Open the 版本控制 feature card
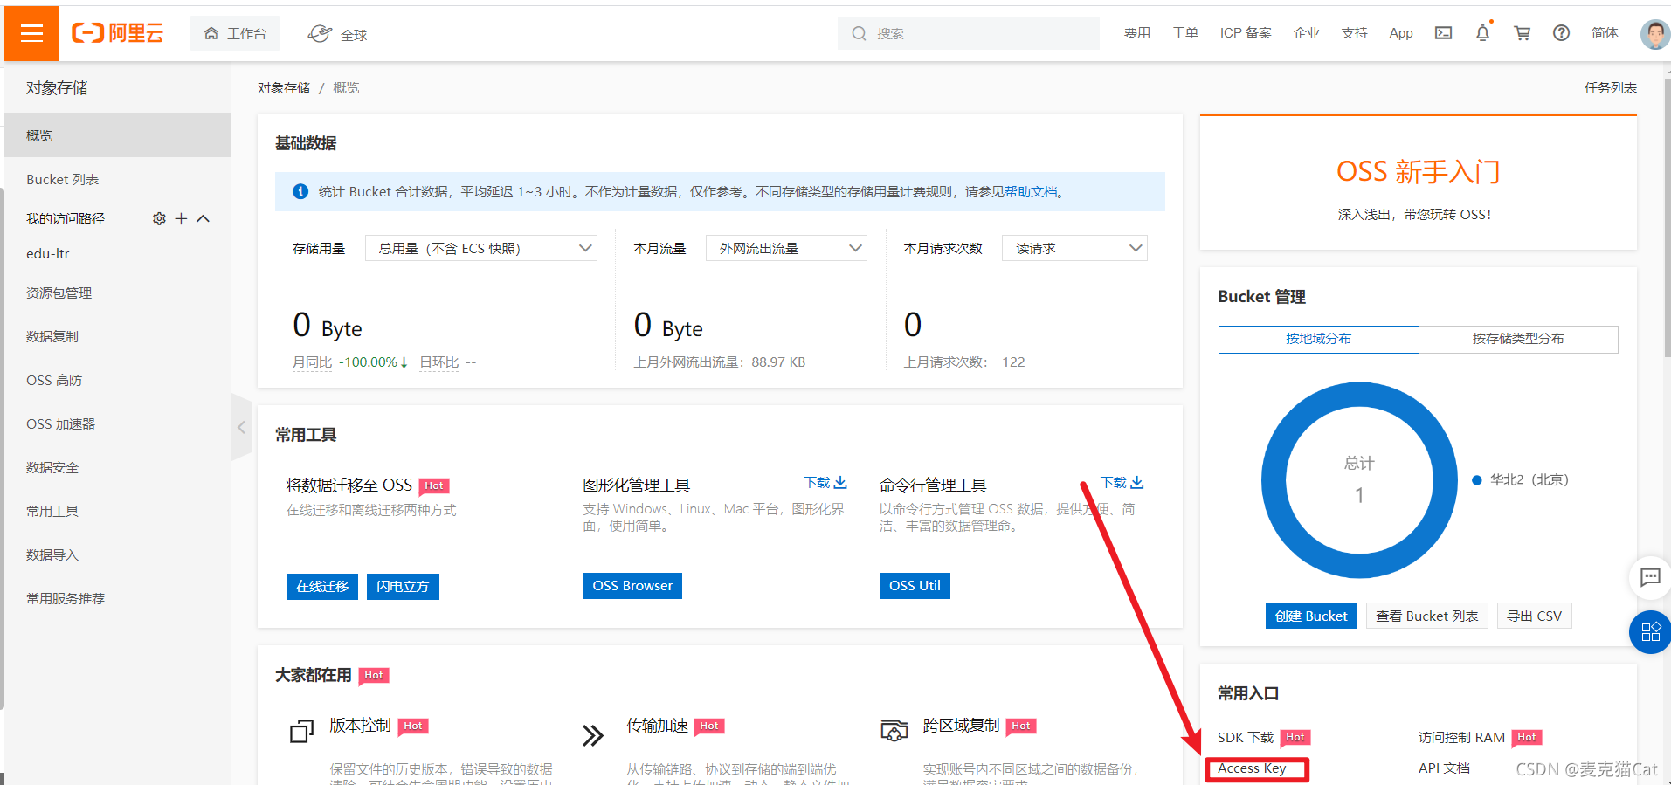Screen dimensions: 1671x785 (x=360, y=726)
